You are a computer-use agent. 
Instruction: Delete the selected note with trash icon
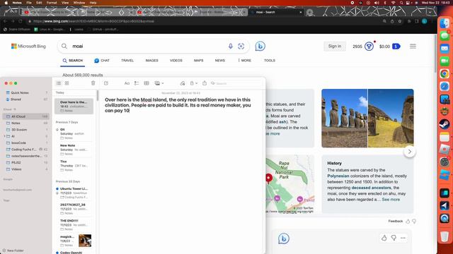93,83
